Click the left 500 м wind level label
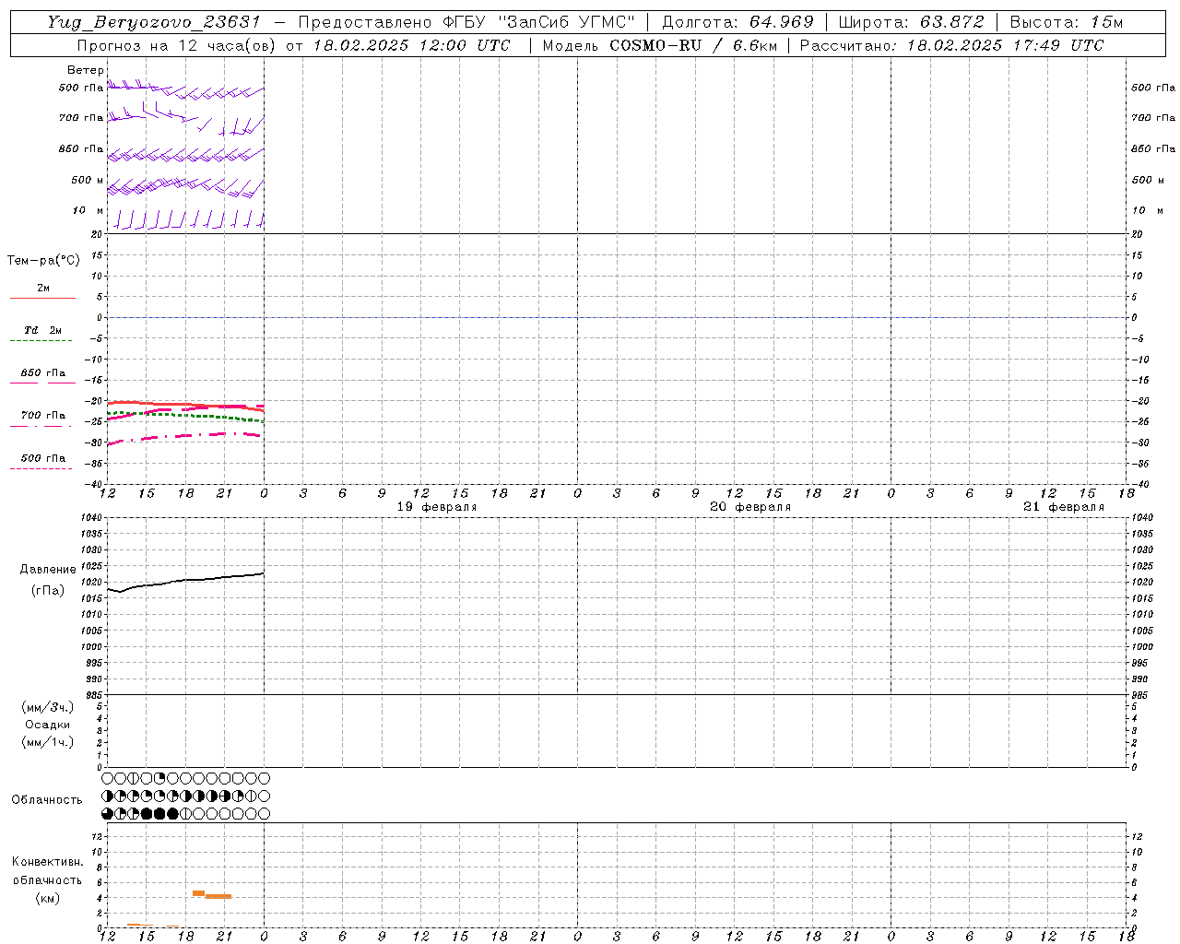 click(x=87, y=180)
